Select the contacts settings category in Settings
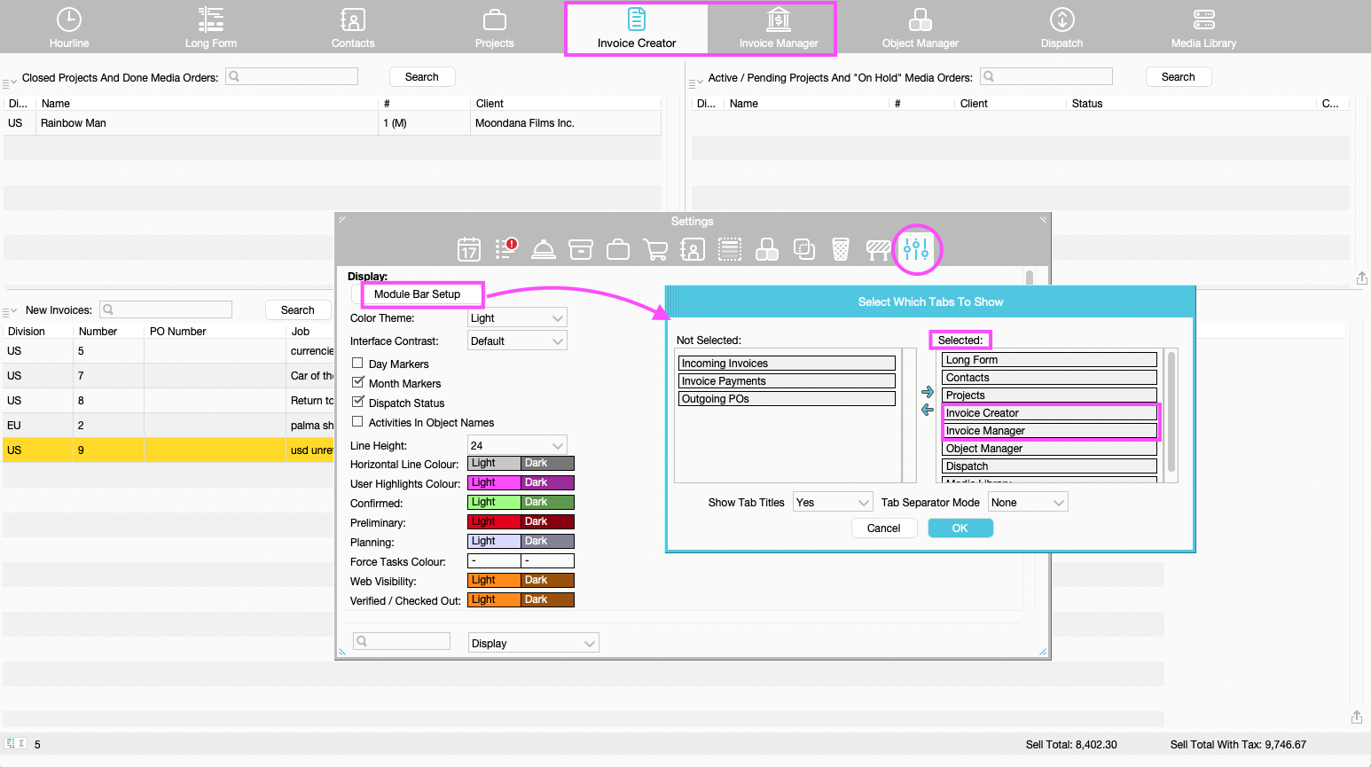The width and height of the screenshot is (1371, 767). click(693, 249)
